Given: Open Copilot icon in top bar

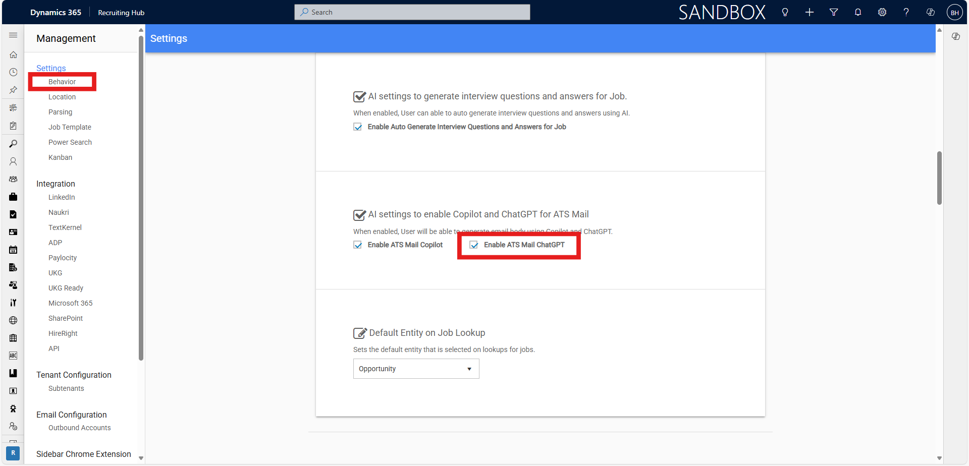Looking at the screenshot, I should [x=931, y=12].
